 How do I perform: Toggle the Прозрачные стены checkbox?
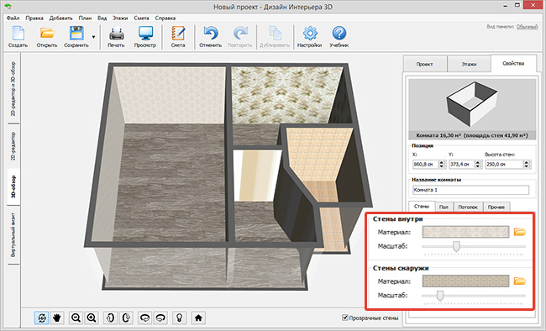coord(345,318)
